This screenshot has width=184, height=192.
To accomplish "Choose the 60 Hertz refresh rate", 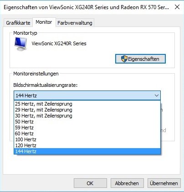I will pyautogui.click(x=87, y=133).
